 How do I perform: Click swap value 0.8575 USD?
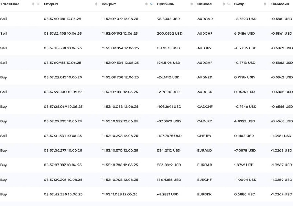click(244, 92)
